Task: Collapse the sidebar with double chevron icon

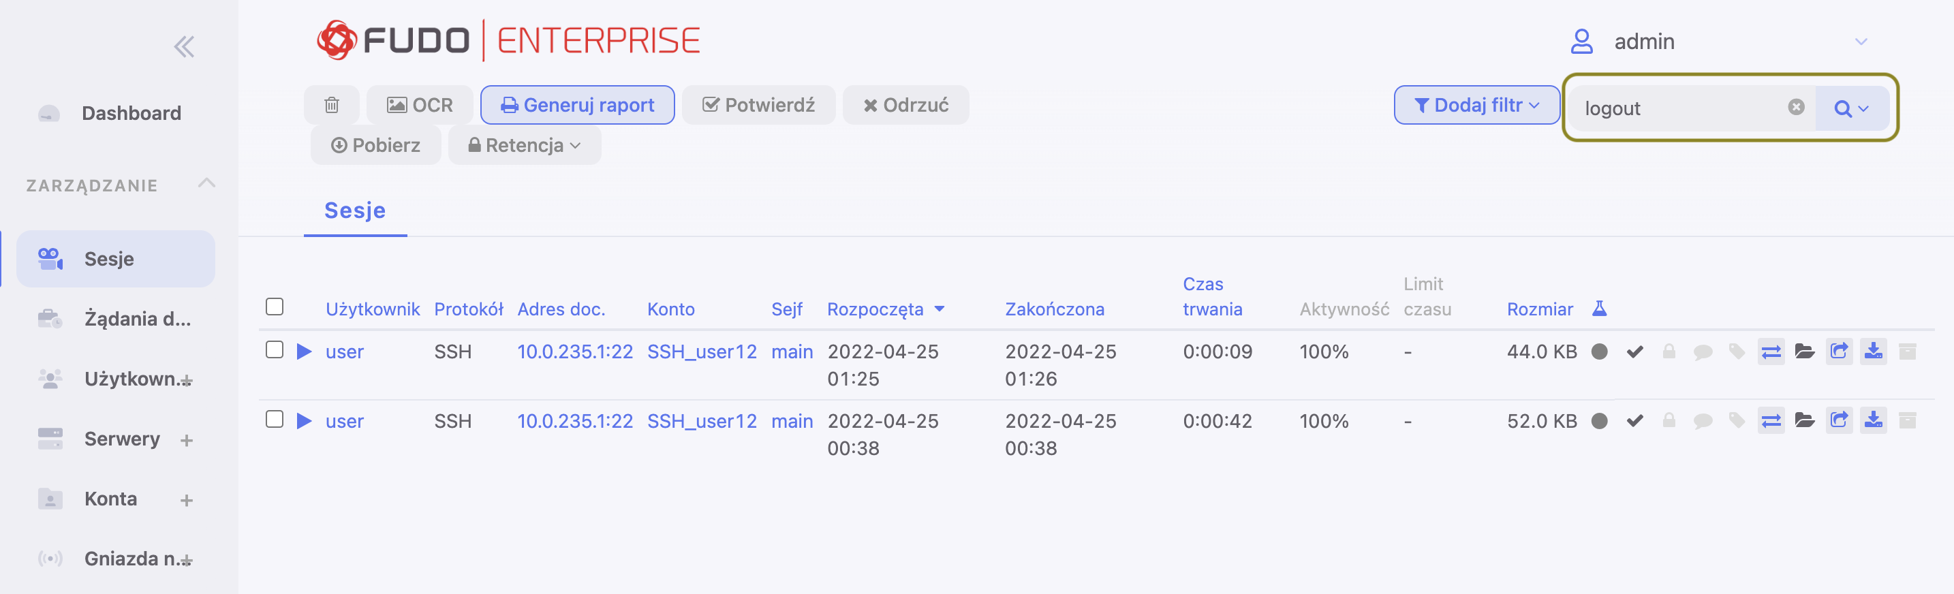Action: (183, 47)
